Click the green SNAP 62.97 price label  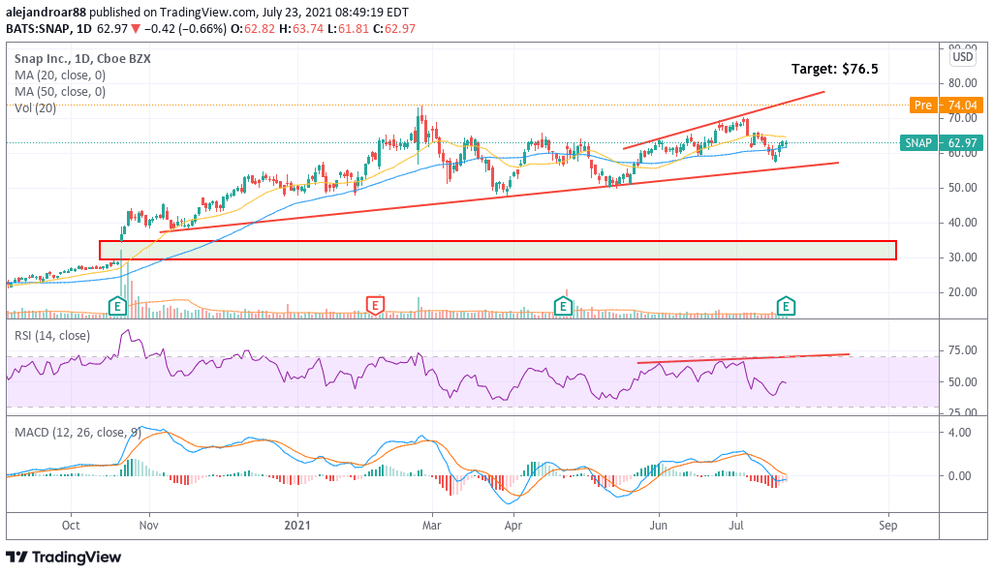tap(942, 142)
